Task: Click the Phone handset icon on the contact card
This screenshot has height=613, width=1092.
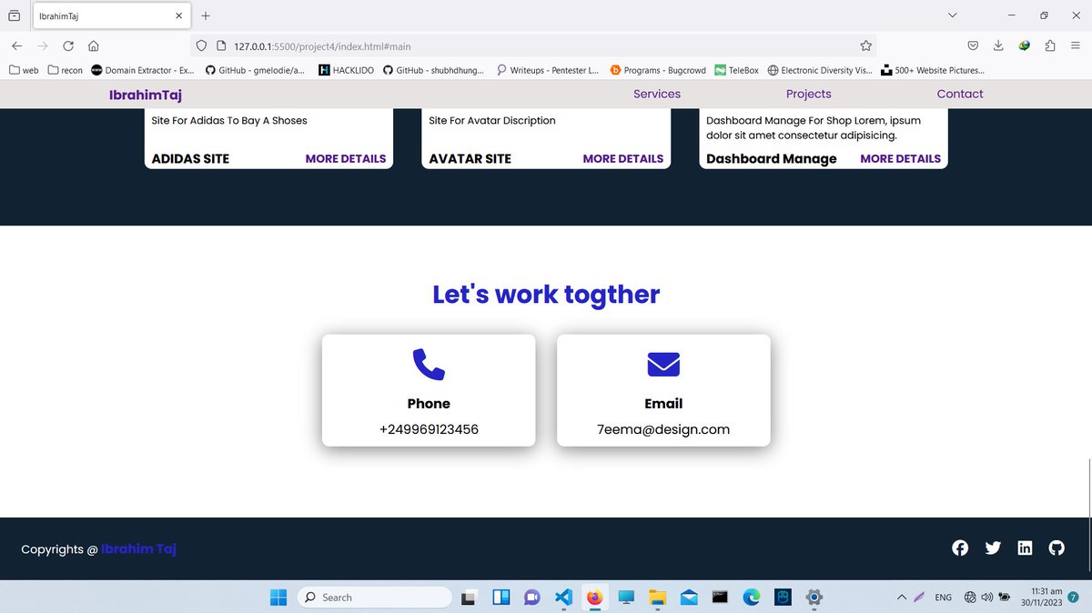Action: click(x=428, y=363)
